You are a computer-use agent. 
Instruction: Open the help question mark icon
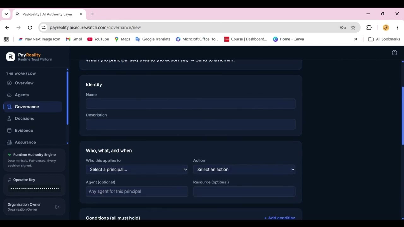(x=395, y=53)
